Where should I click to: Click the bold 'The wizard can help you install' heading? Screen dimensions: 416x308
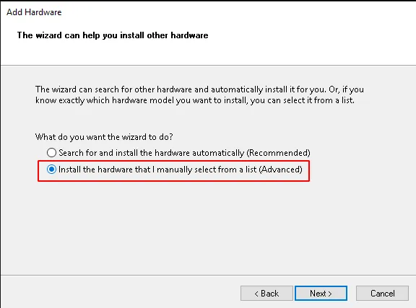[113, 35]
